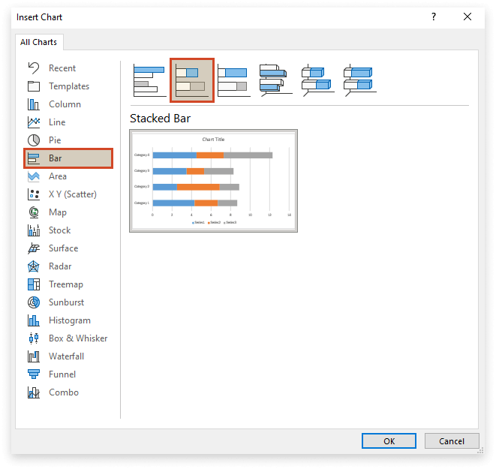This screenshot has height=469, width=496.
Task: Open Help with the question mark
Action: (434, 17)
